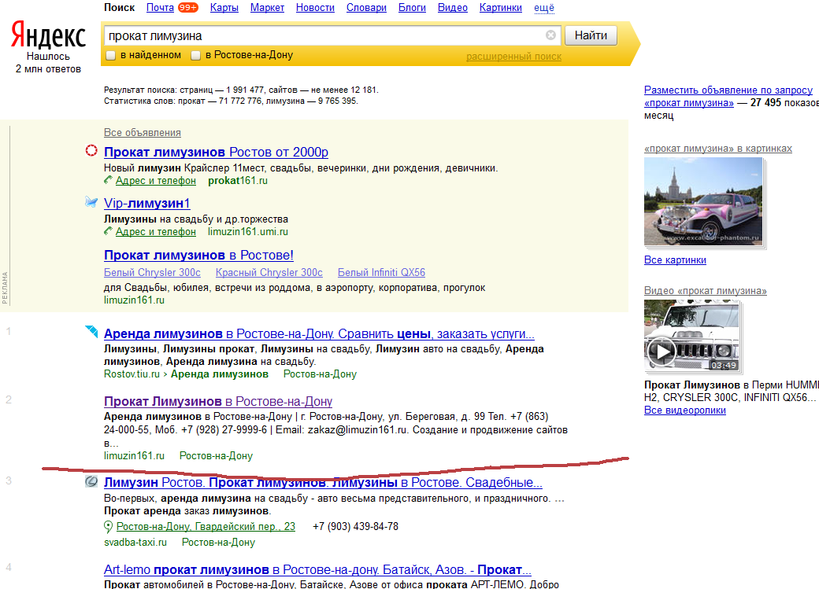Open the 'Белый Chrysler 300c' sitelink

click(x=152, y=272)
